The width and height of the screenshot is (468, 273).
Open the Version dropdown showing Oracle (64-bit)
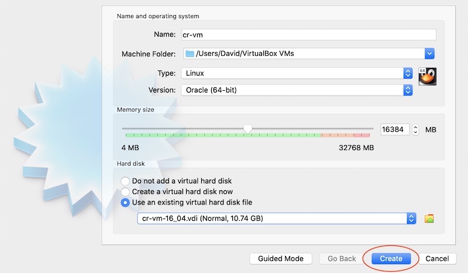tap(408, 90)
